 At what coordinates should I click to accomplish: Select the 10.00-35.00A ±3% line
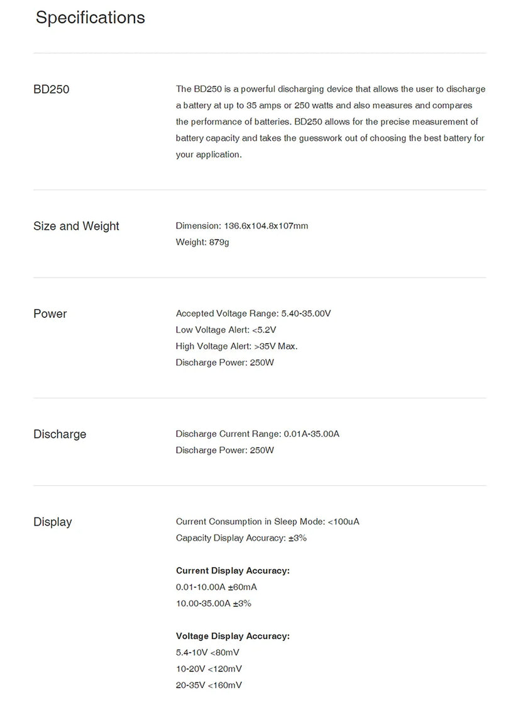[214, 604]
